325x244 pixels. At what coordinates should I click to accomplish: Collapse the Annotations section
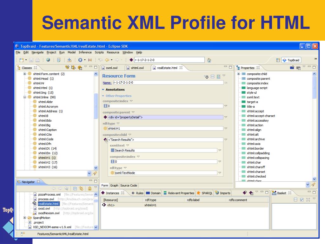pyautogui.click(x=103, y=90)
